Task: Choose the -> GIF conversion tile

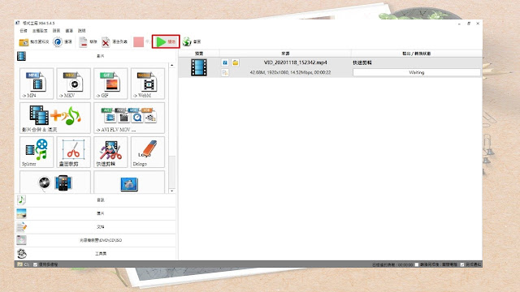Action: [x=110, y=84]
